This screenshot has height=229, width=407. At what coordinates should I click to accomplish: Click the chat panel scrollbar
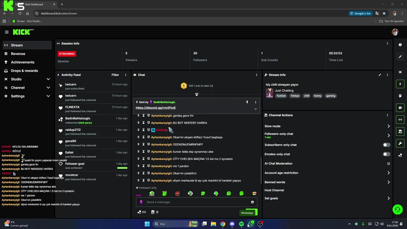click(261, 170)
